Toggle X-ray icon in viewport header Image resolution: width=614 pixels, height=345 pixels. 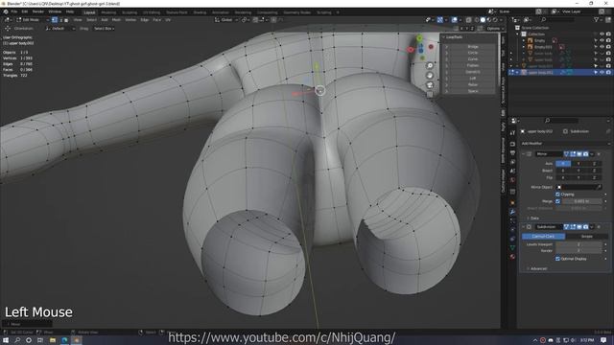(468, 19)
